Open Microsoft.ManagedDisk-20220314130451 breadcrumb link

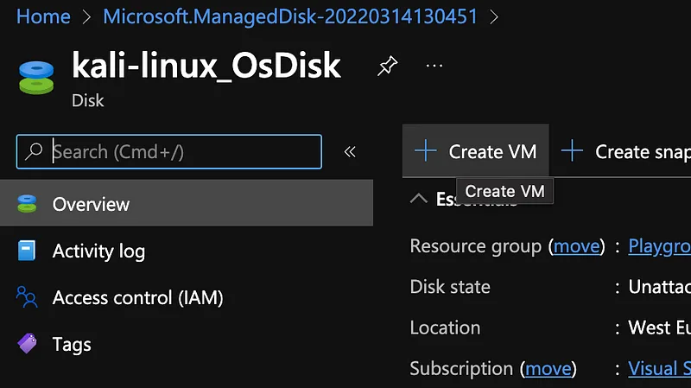pos(290,16)
